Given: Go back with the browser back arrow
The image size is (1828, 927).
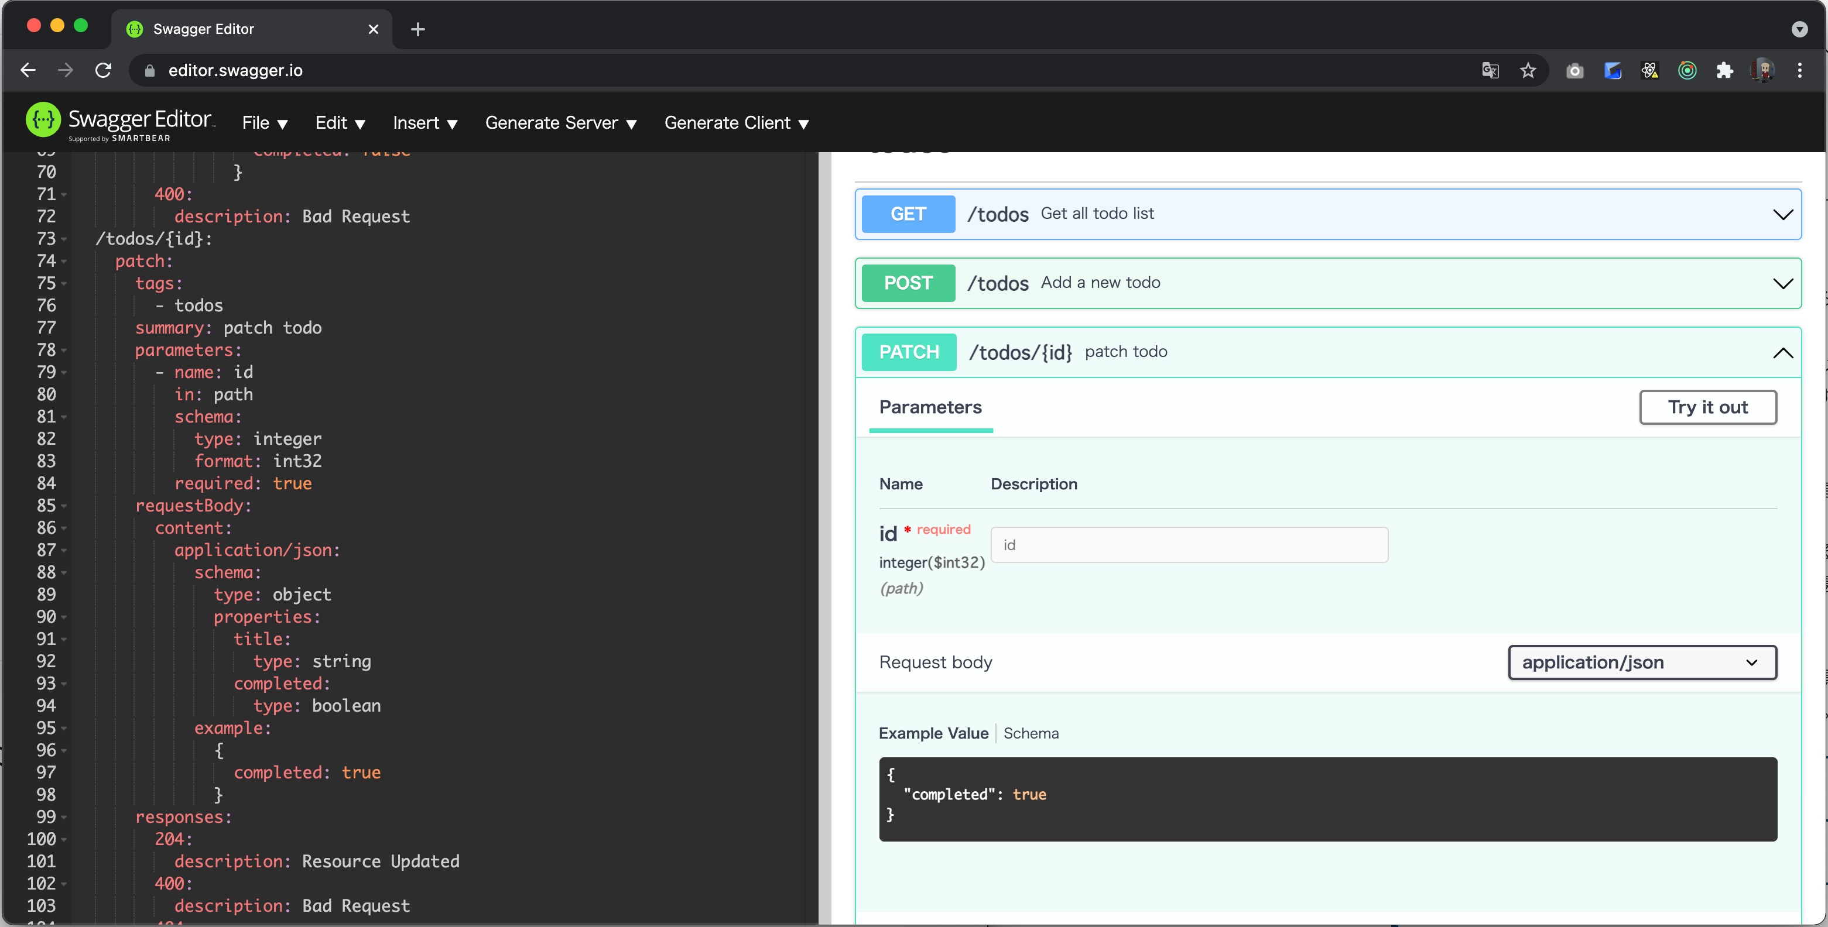Looking at the screenshot, I should (28, 70).
